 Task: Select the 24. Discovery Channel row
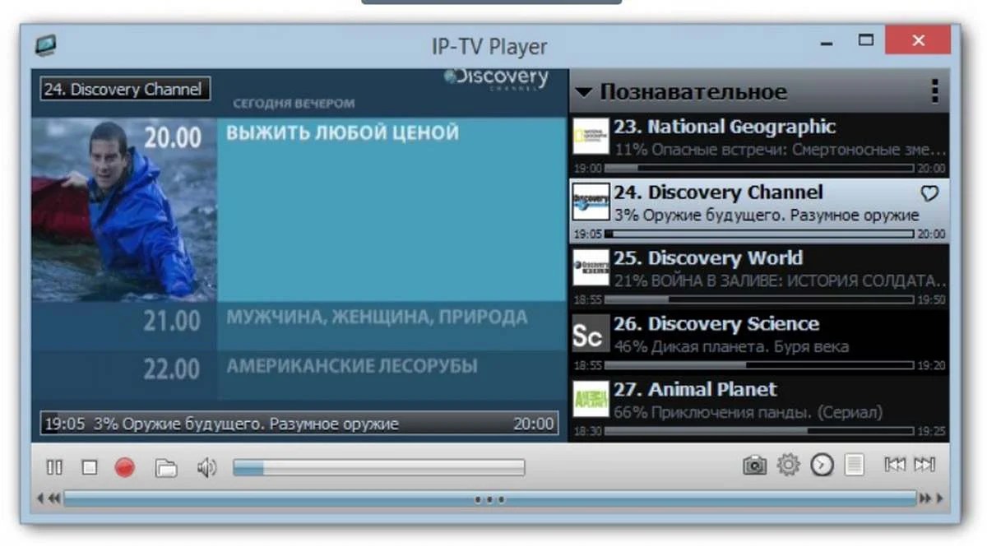click(x=759, y=211)
